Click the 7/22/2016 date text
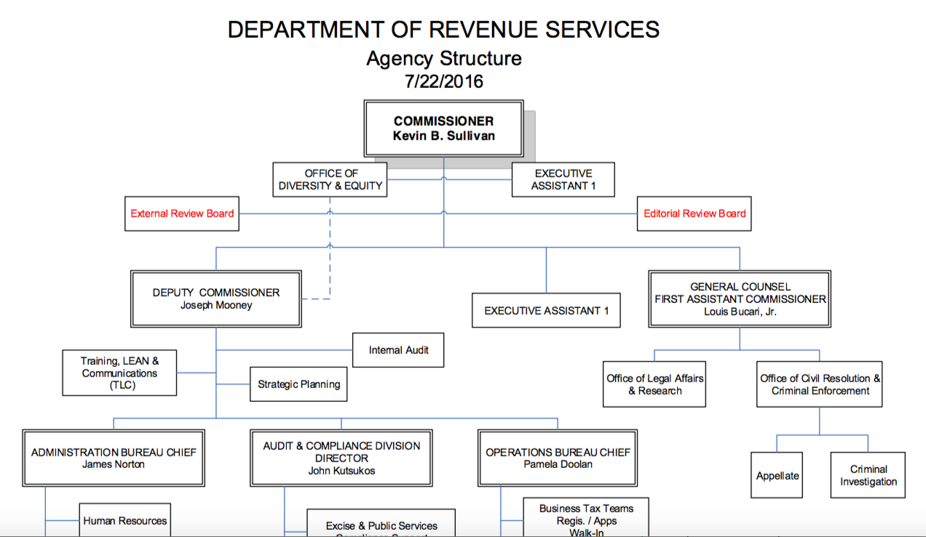The width and height of the screenshot is (926, 537). click(x=443, y=81)
